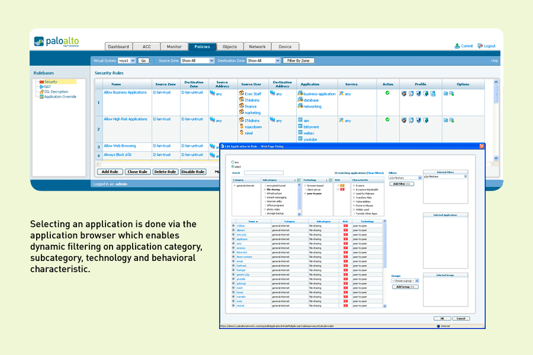Toggle the Subcategory column checkbox

click(x=299, y=180)
